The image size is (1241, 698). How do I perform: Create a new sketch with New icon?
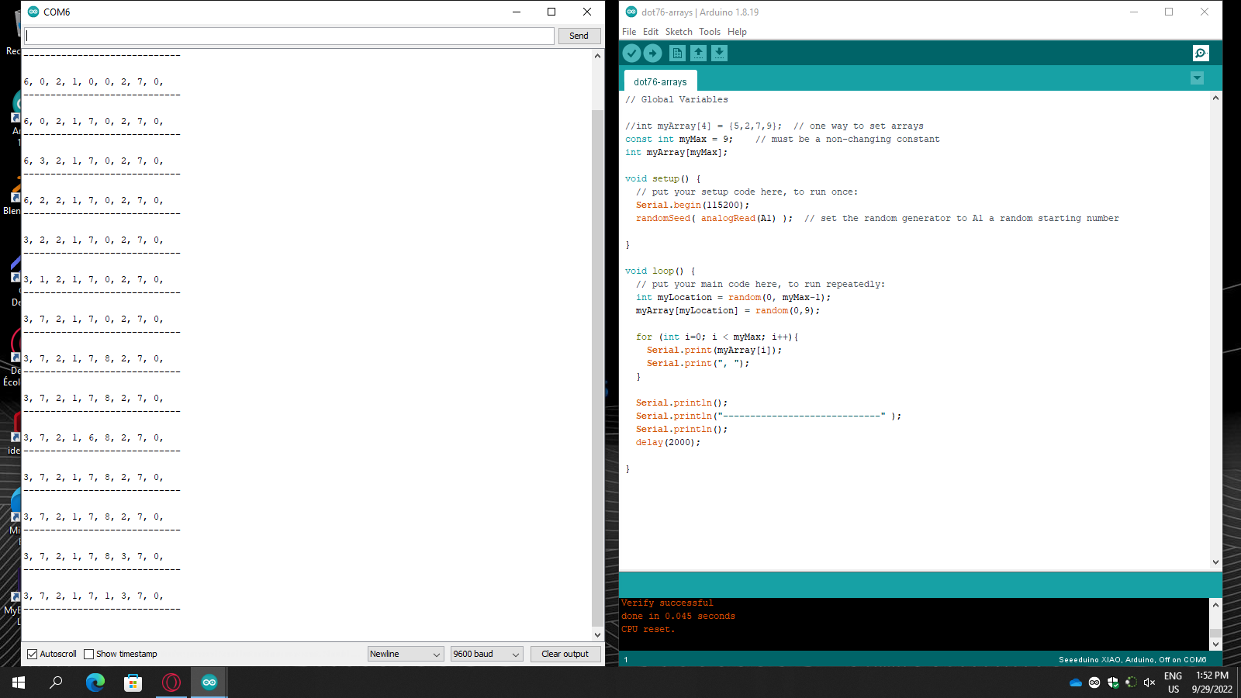pos(677,53)
